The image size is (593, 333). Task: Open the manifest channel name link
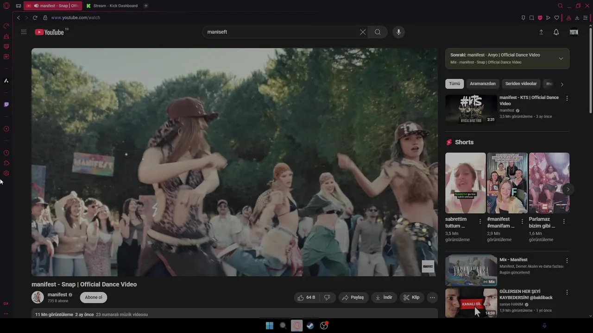[57, 295]
